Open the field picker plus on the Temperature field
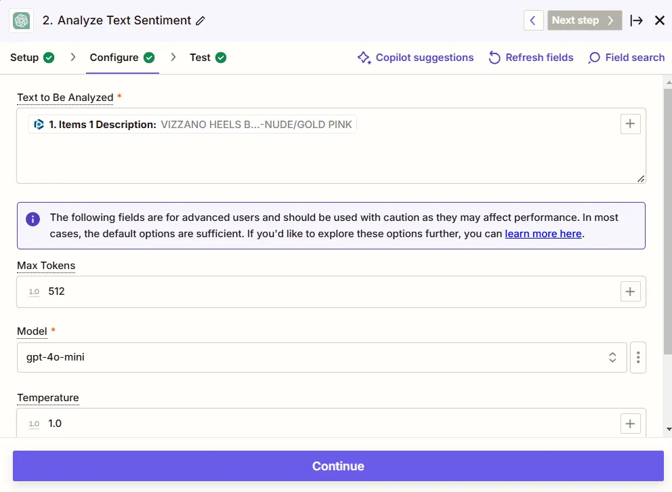 (630, 423)
